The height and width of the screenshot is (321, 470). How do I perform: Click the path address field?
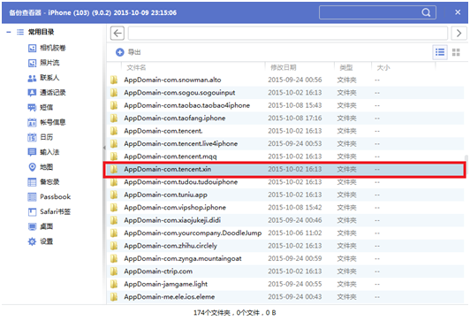[288, 33]
